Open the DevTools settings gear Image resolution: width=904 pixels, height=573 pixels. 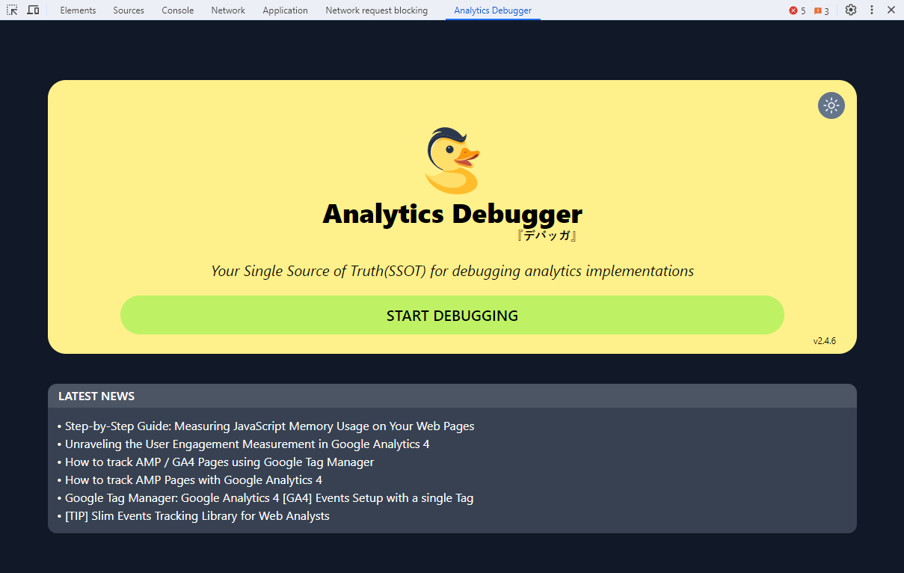point(851,10)
